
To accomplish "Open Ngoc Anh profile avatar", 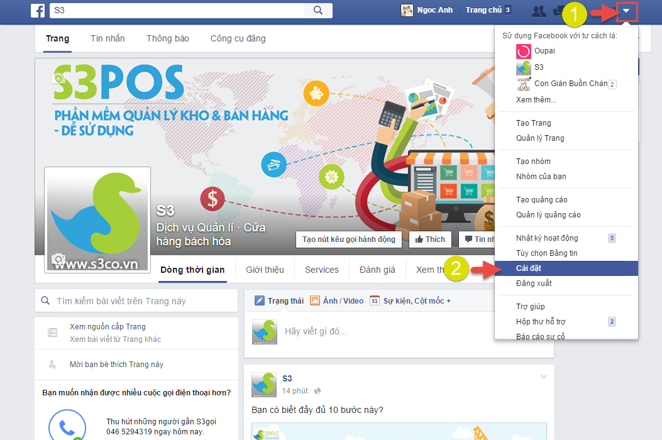I will pyautogui.click(x=407, y=10).
